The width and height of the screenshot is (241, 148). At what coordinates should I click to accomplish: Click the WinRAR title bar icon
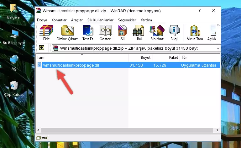38,10
